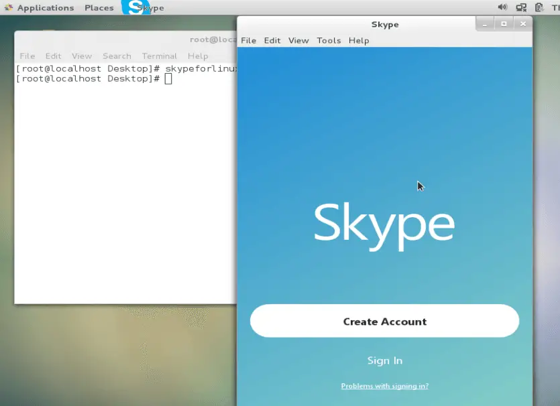The width and height of the screenshot is (560, 406).
Task: Click the Create Account button
Action: [385, 321]
